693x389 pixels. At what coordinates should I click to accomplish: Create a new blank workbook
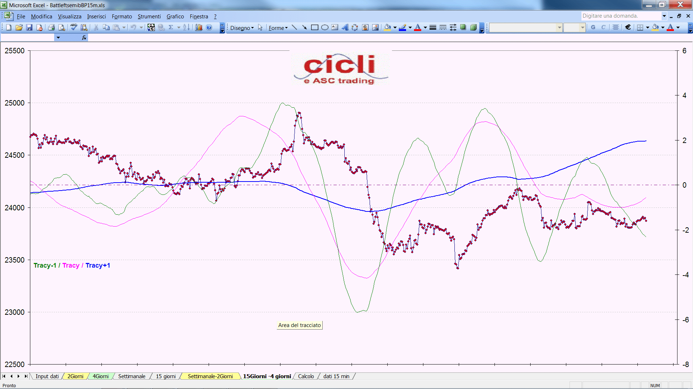click(x=9, y=27)
